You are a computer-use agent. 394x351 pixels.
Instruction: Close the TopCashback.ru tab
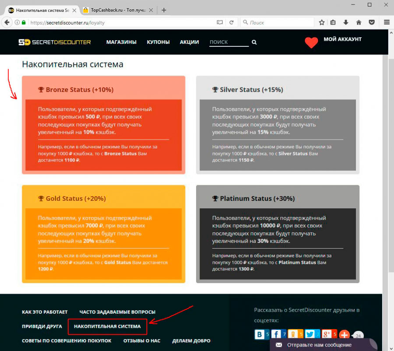151,11
